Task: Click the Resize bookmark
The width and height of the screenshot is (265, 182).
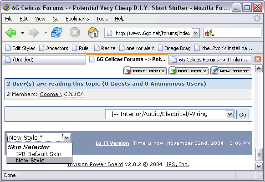Action: point(105,48)
